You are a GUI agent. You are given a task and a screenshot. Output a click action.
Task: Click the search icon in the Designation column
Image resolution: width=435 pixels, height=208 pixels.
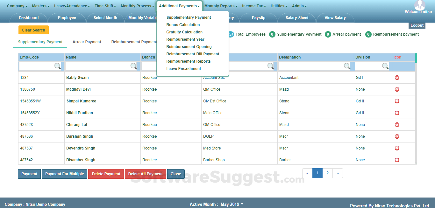[347, 66]
